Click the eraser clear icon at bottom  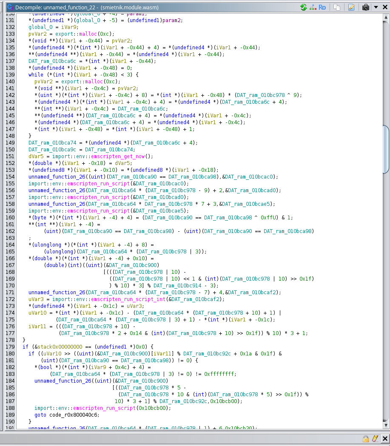pos(375,439)
